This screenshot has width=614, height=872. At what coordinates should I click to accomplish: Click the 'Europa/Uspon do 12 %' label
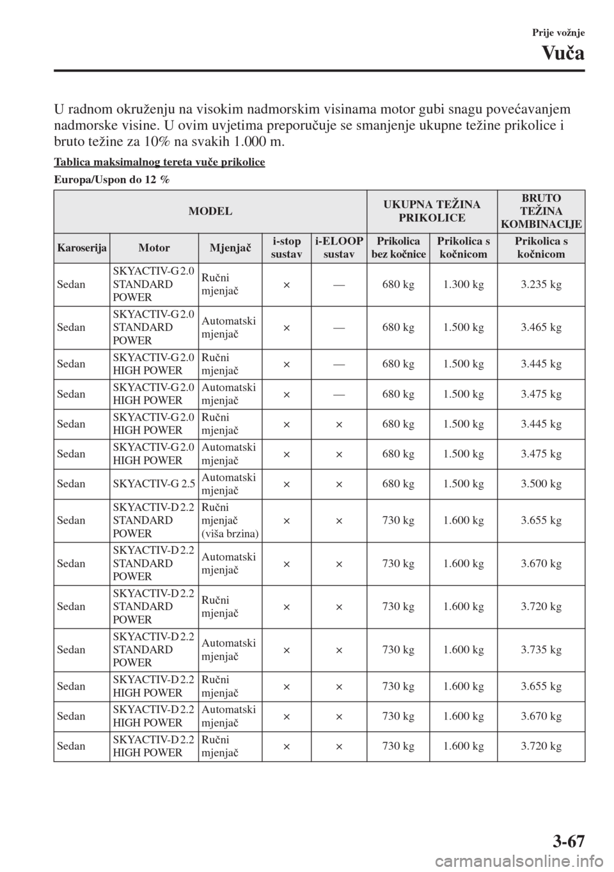tap(112, 181)
